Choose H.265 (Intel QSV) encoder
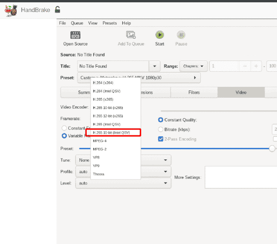The image size is (277, 244). (116, 124)
